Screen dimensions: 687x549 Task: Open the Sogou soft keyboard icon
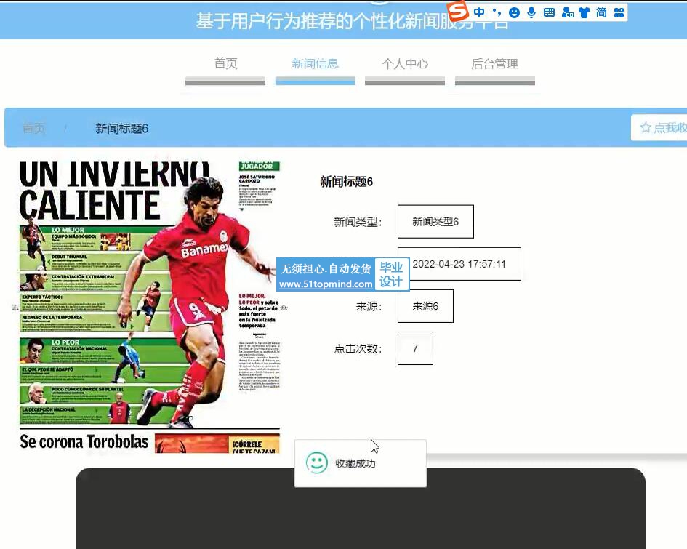click(549, 12)
